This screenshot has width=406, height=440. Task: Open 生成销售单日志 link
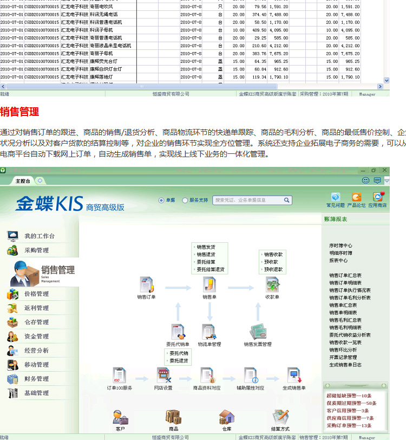345,365
